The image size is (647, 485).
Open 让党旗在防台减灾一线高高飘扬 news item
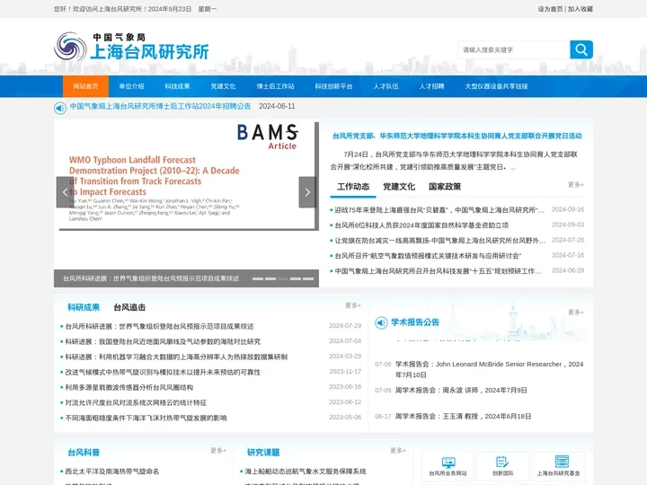click(x=440, y=241)
